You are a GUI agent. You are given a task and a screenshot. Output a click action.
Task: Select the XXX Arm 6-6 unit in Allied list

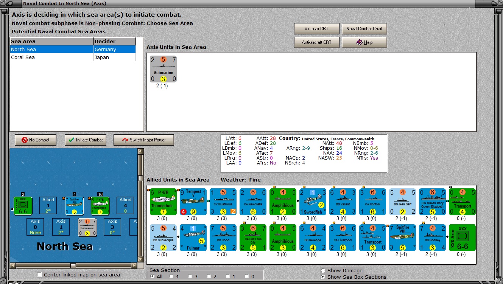pos(463,237)
